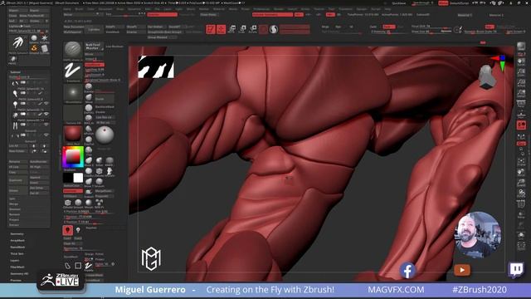531x299 pixels.
Task: Toggle the >Z< symmetry axis button
Action: tap(319, 15)
